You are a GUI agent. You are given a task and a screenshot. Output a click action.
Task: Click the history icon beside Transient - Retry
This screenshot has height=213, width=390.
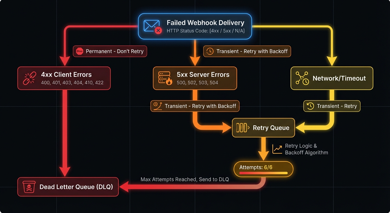point(311,106)
